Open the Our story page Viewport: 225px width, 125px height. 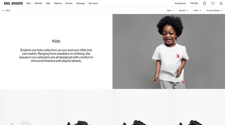point(93,3)
